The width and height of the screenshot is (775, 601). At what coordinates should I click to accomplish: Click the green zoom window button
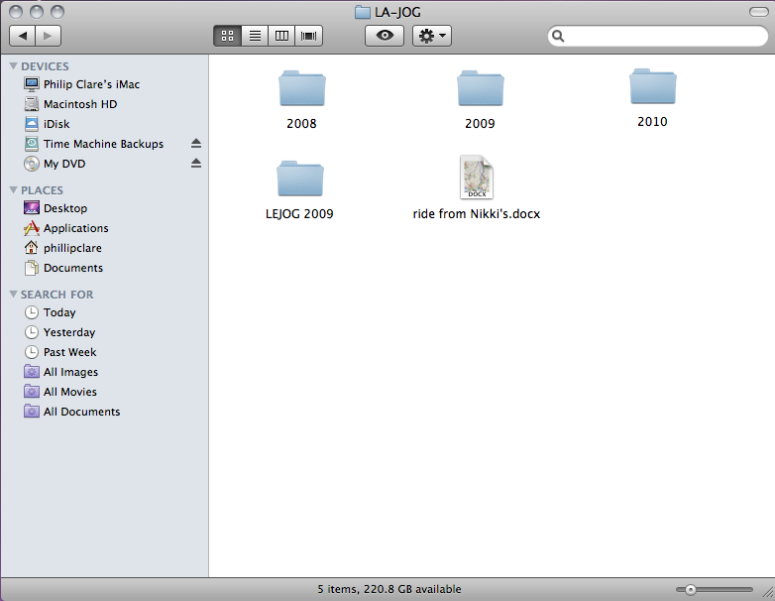(58, 11)
